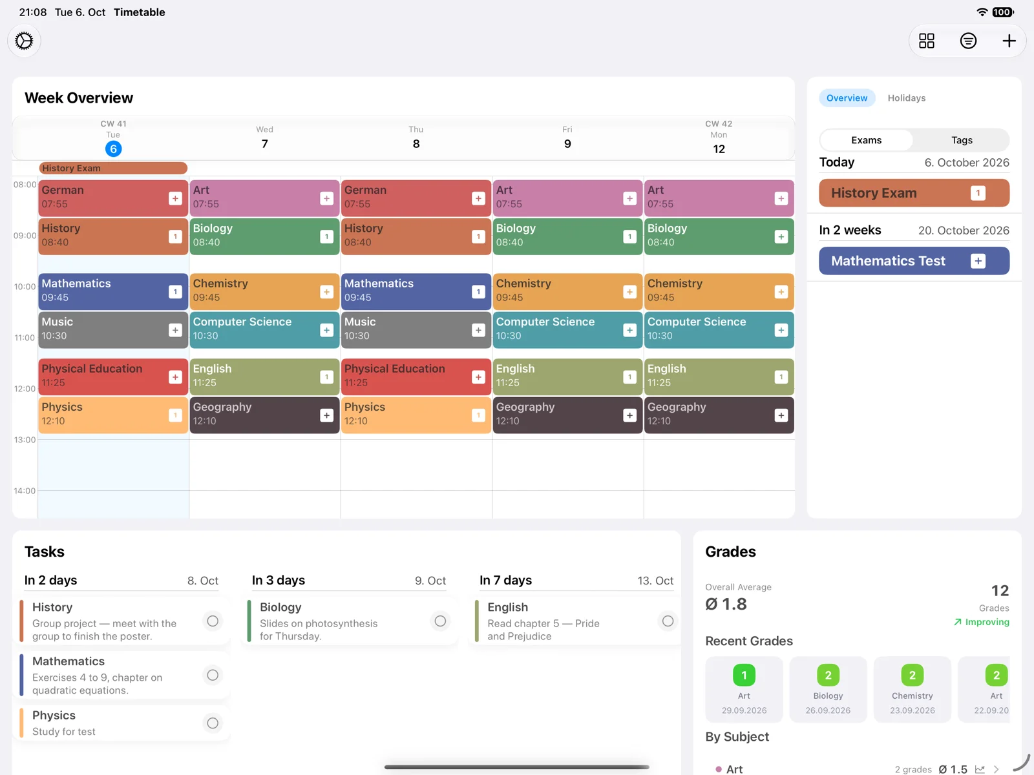This screenshot has height=775, width=1034.
Task: Mark English reading task done
Action: click(668, 621)
